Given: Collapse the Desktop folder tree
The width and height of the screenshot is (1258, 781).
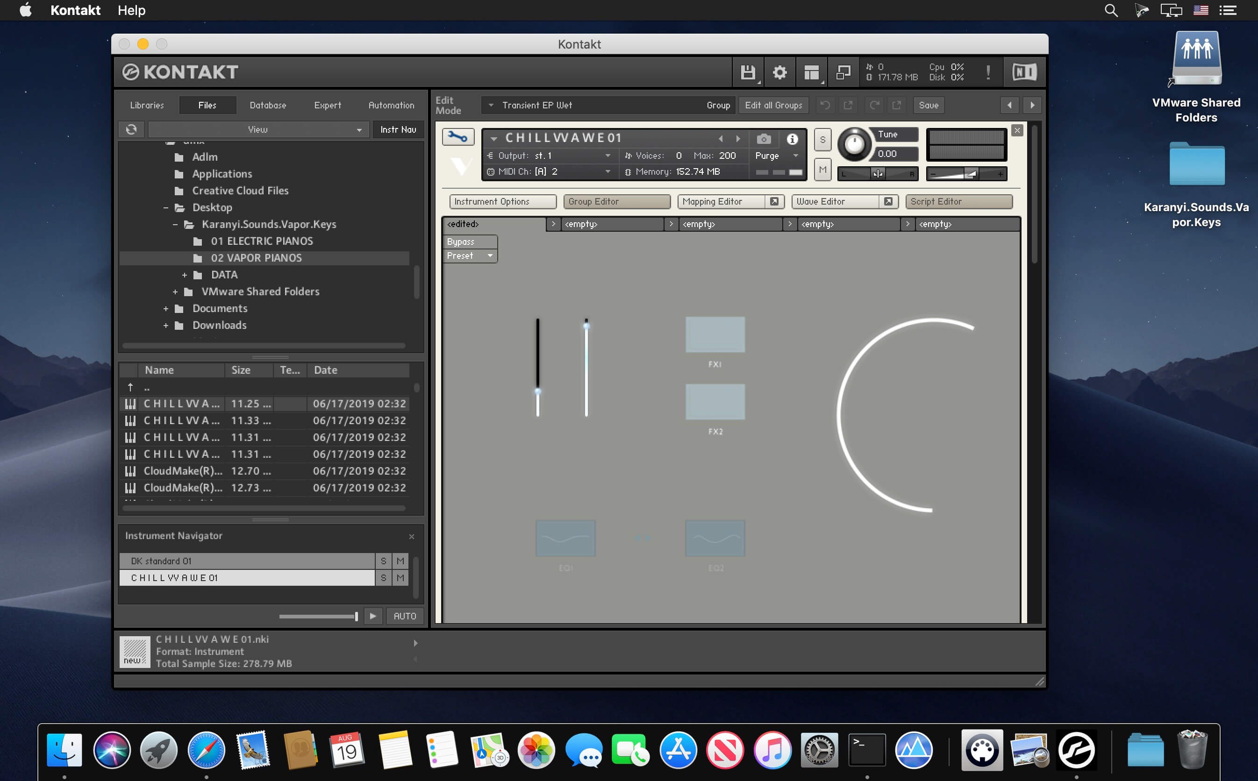Looking at the screenshot, I should point(166,208).
